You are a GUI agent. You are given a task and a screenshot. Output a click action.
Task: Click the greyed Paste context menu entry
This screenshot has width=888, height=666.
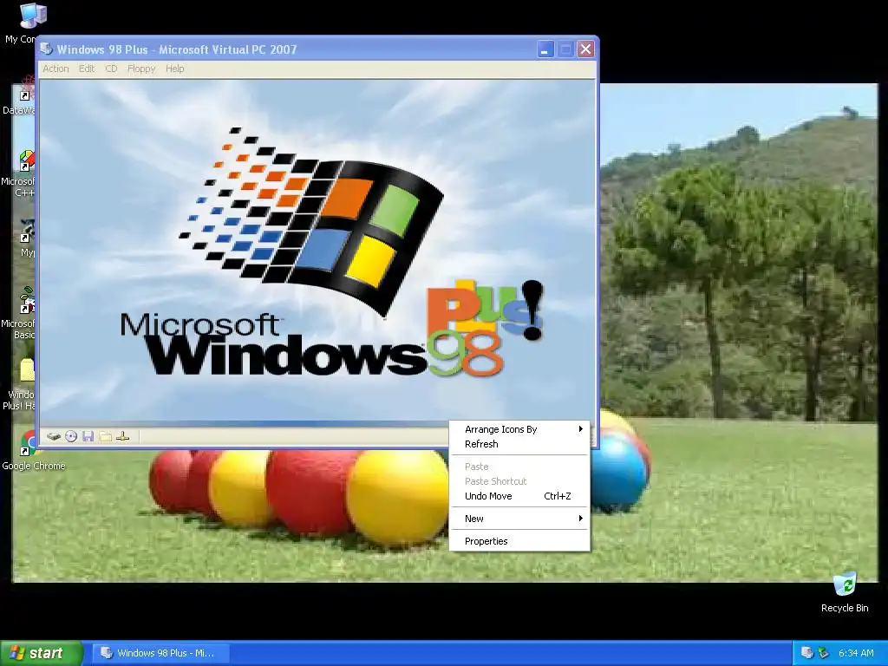519,467
